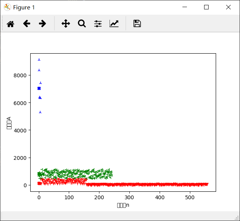Click the x-axis tick label 100

69,197
